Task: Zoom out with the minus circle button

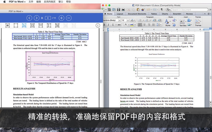Action: click(69, 18)
